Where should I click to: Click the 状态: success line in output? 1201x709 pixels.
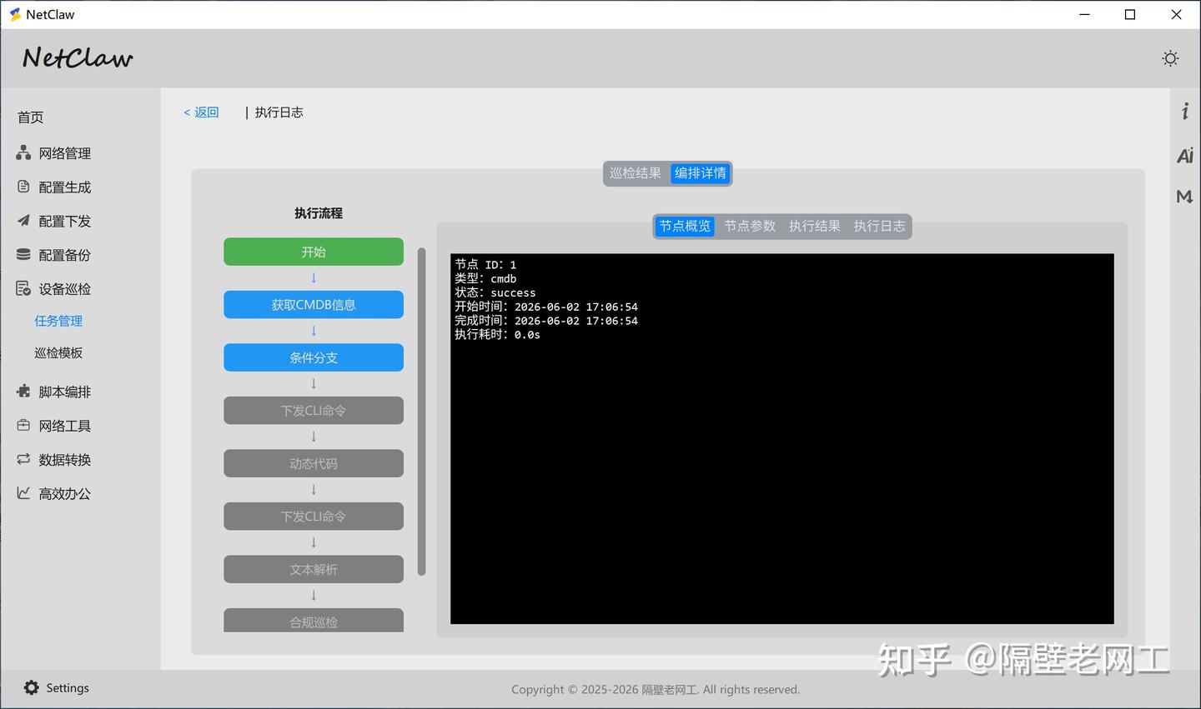tap(495, 292)
